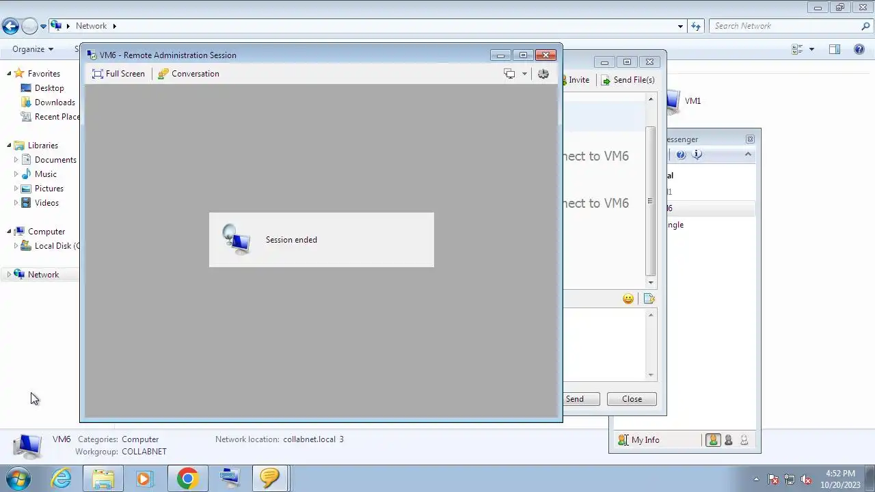Open the Windows Start menu
The height and width of the screenshot is (492, 875).
18,478
